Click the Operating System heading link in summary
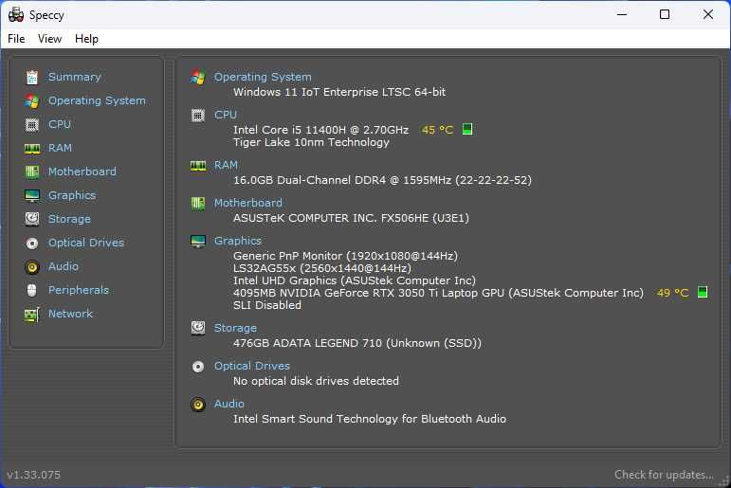The height and width of the screenshot is (488, 731). pyautogui.click(x=263, y=77)
